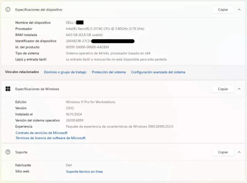
Task: Select the Nombre del dispositivo label
Action: coord(33,23)
